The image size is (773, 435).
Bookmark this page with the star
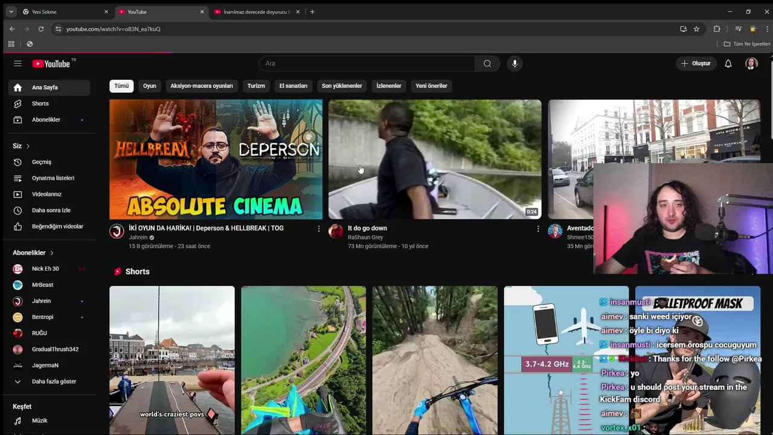coord(696,29)
